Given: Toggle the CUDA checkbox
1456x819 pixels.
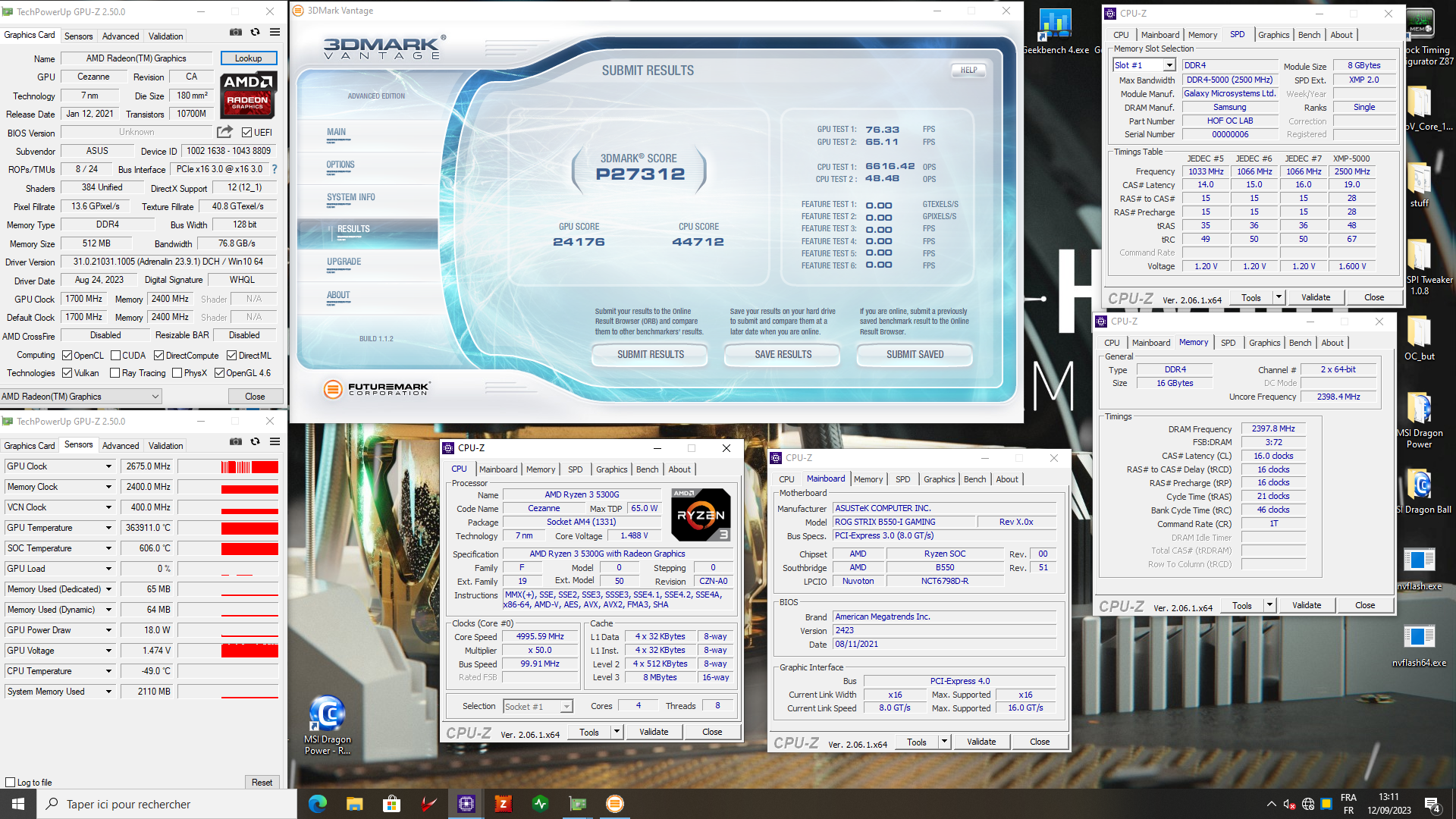Looking at the screenshot, I should [115, 356].
